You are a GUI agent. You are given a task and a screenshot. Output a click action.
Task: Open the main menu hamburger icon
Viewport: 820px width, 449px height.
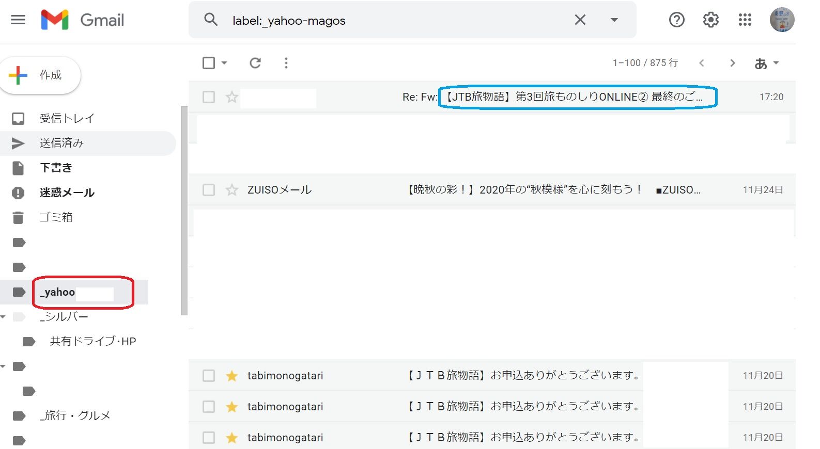18,20
